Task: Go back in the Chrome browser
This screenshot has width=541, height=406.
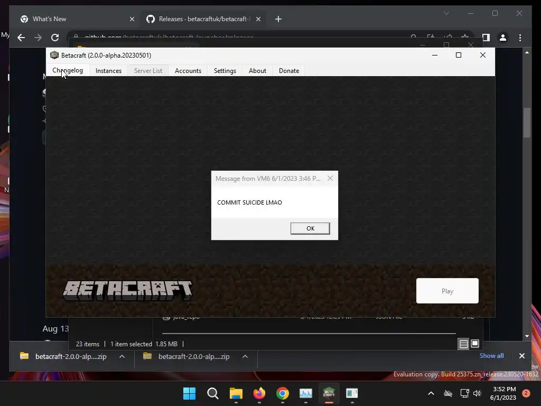Action: pyautogui.click(x=21, y=38)
